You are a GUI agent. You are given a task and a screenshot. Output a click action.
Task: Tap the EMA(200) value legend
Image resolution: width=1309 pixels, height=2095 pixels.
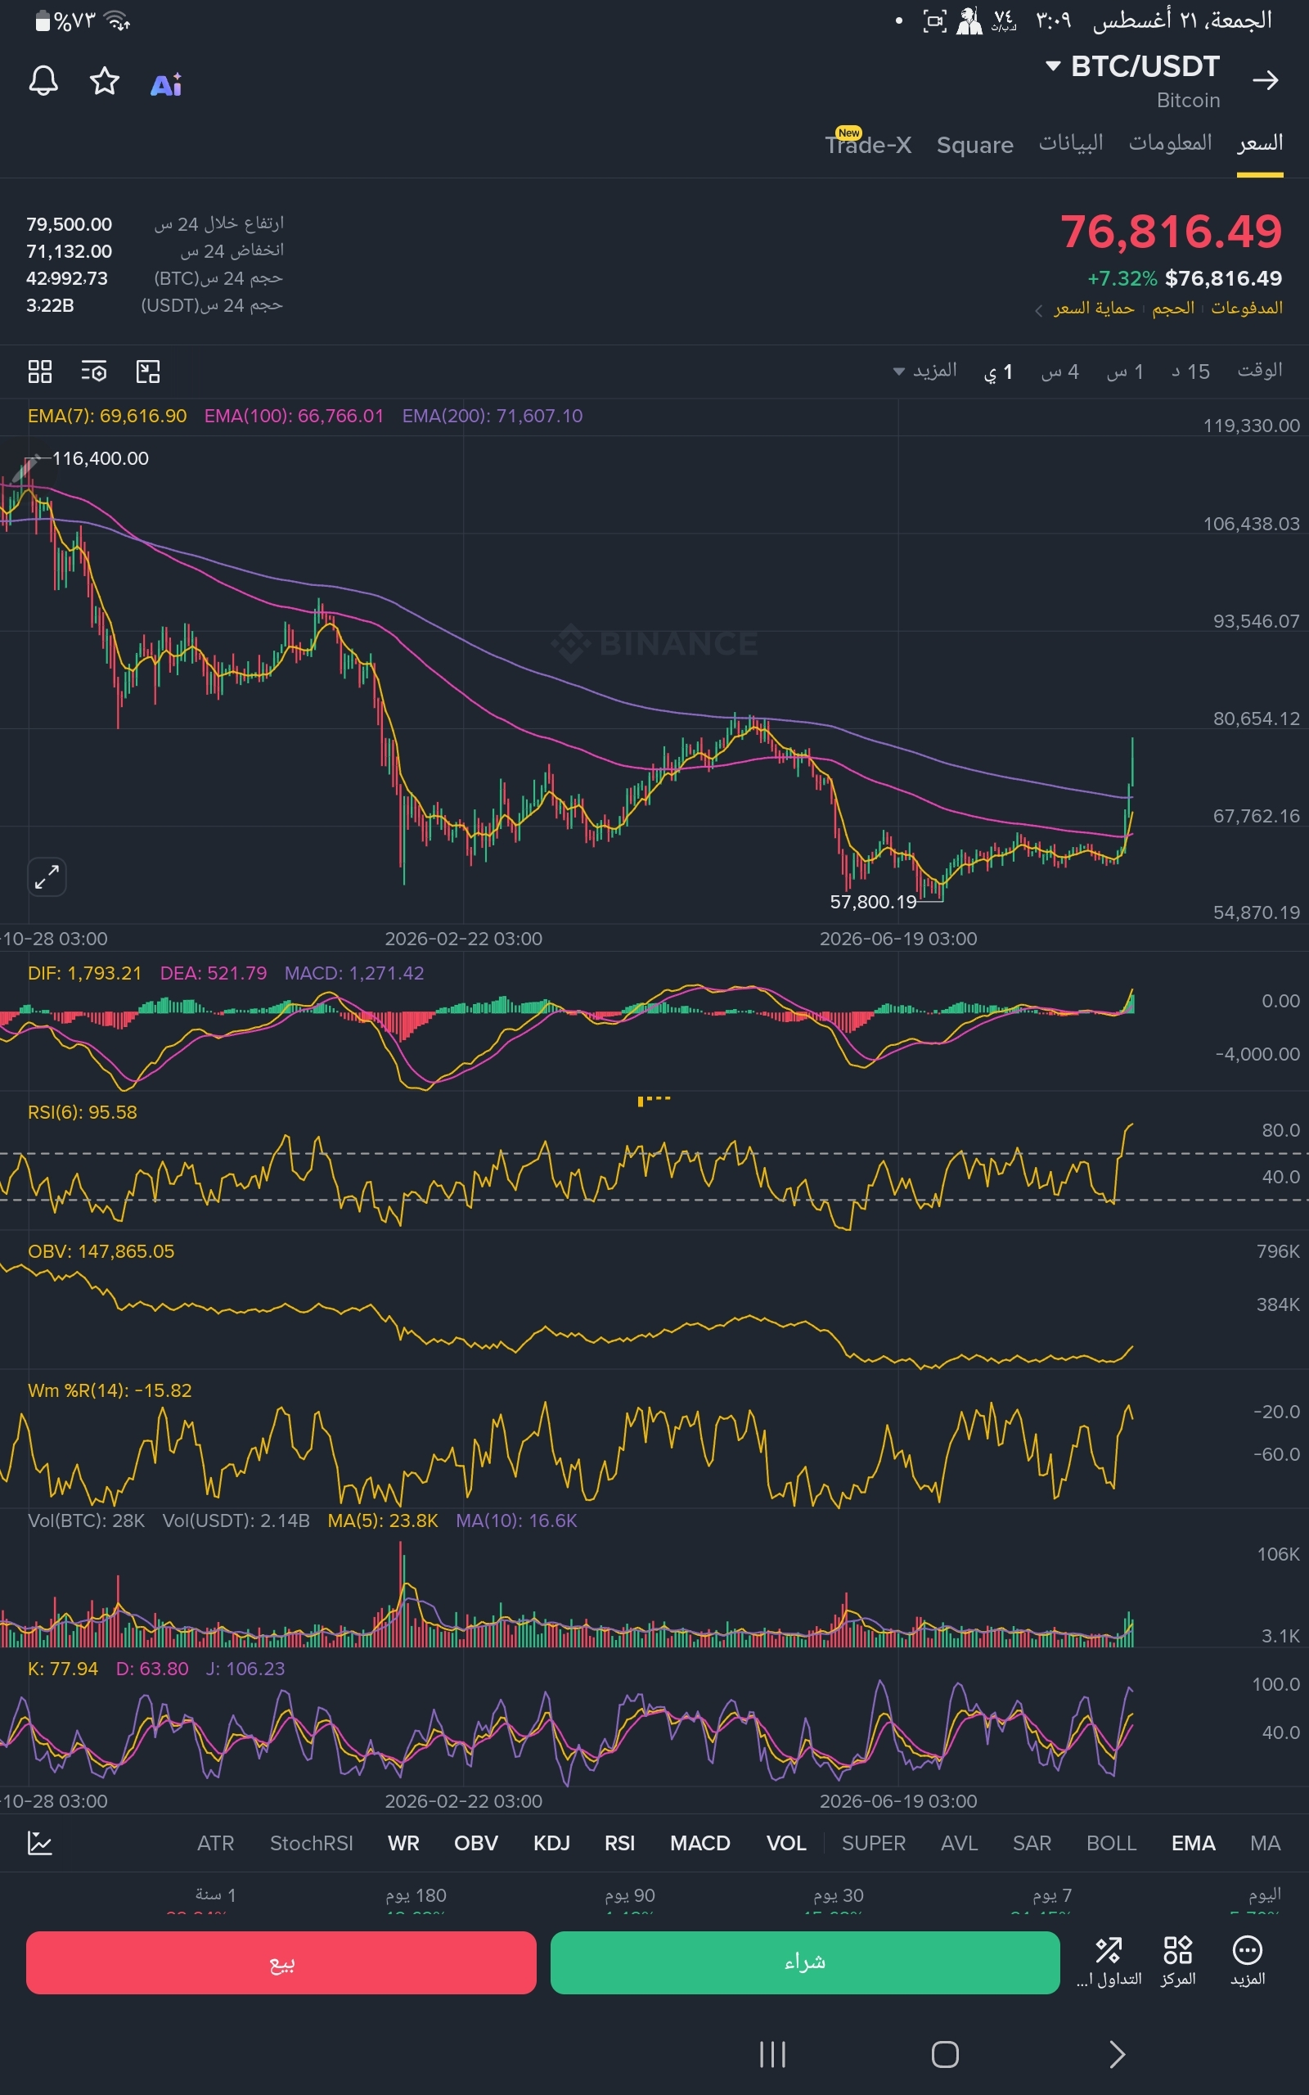(x=493, y=417)
